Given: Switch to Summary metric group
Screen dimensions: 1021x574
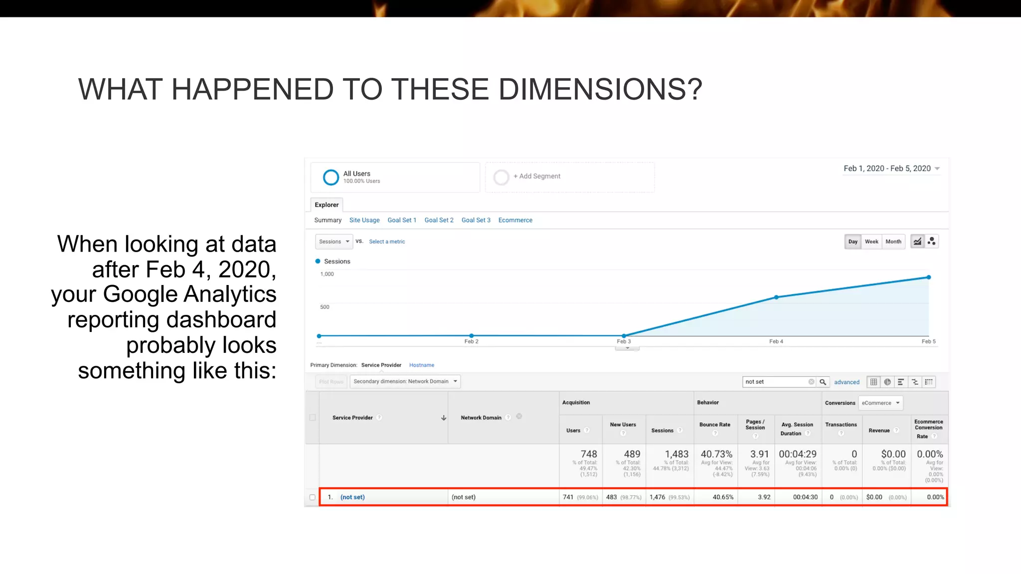Looking at the screenshot, I should click(x=328, y=220).
